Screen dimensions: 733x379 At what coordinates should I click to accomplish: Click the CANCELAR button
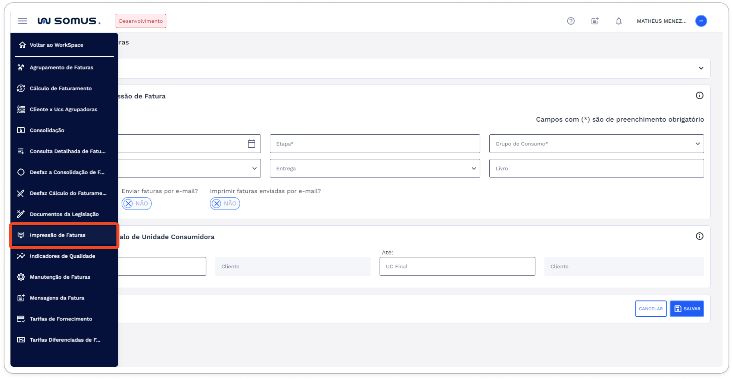[x=651, y=308]
